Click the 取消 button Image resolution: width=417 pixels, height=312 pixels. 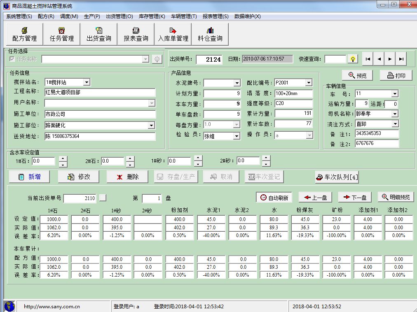(221, 177)
